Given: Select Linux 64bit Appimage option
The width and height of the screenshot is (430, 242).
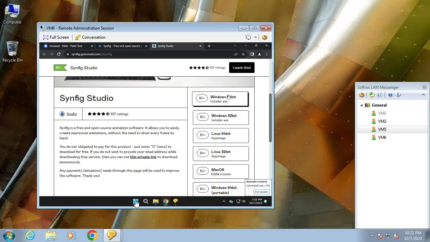Looking at the screenshot, I should 221,135.
